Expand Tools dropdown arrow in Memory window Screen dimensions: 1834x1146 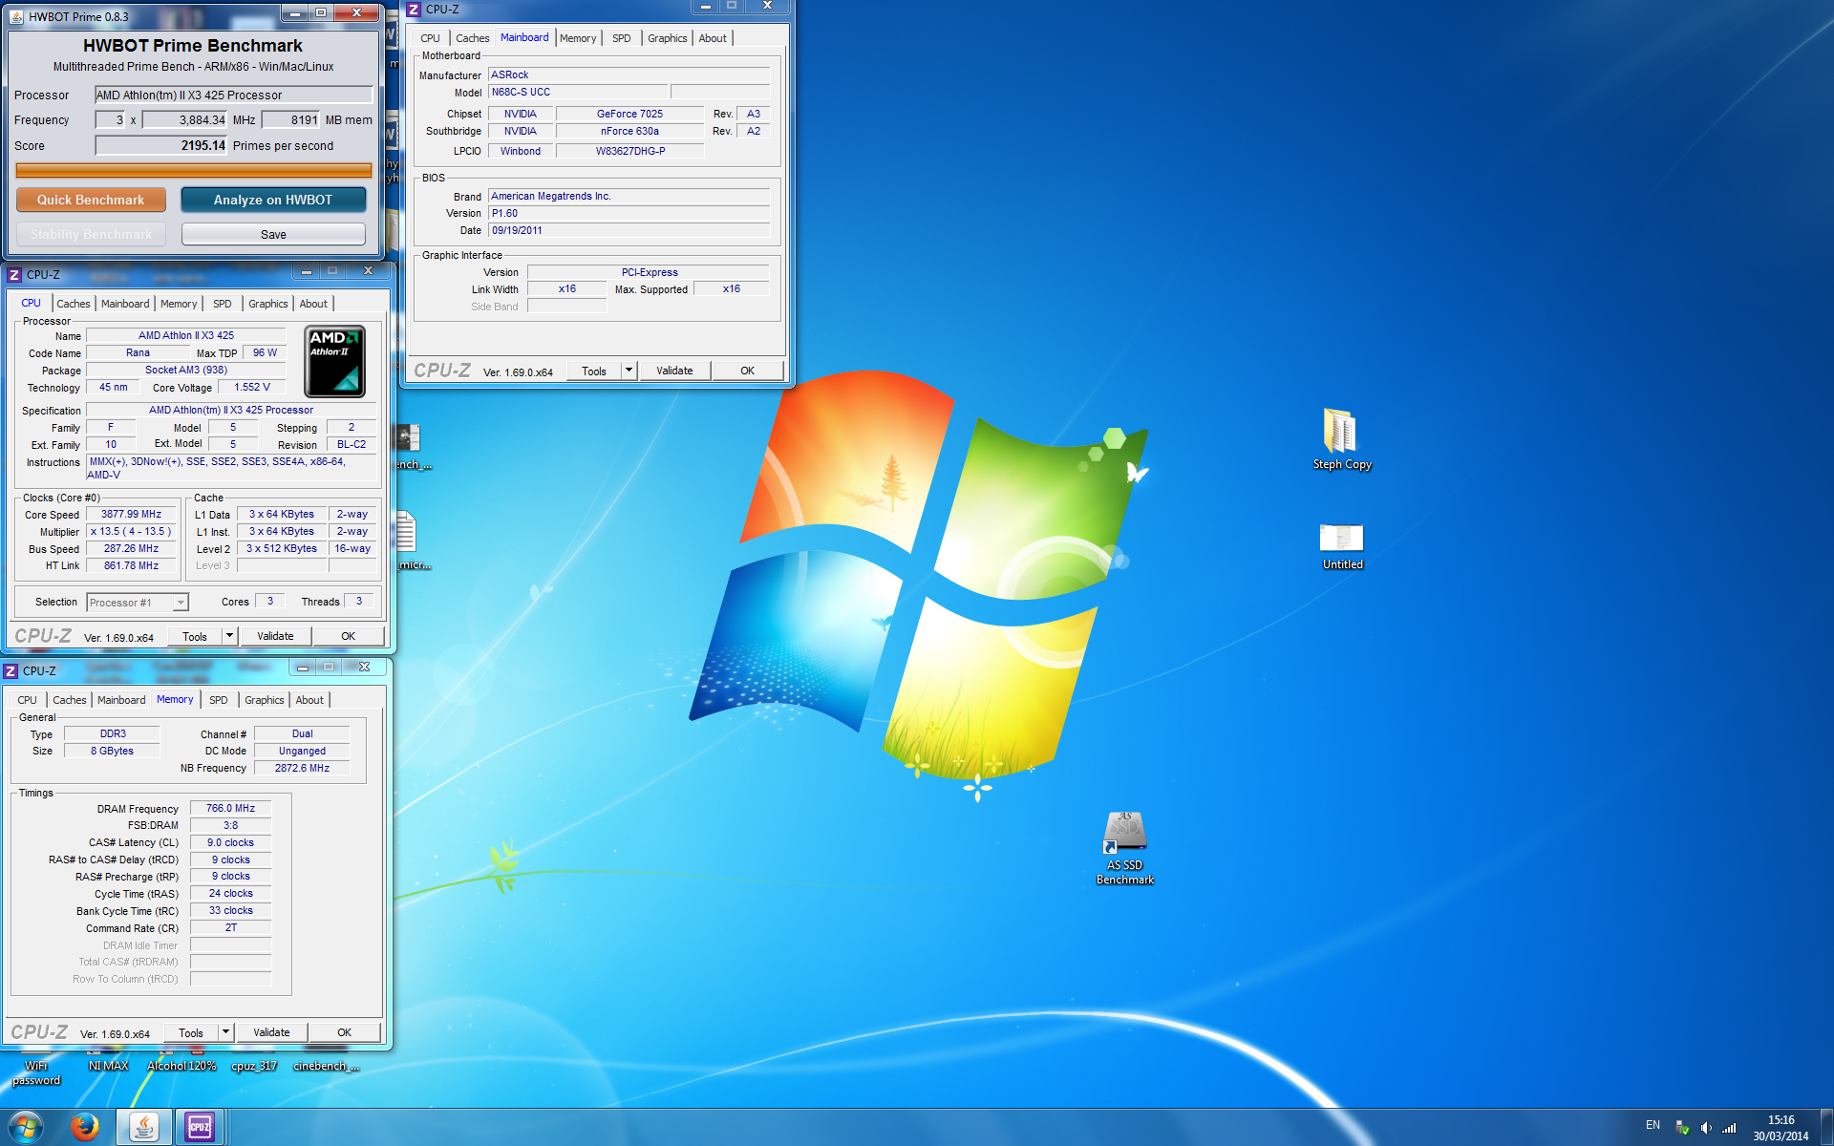(225, 1032)
